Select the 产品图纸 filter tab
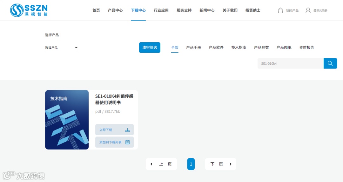 point(284,47)
